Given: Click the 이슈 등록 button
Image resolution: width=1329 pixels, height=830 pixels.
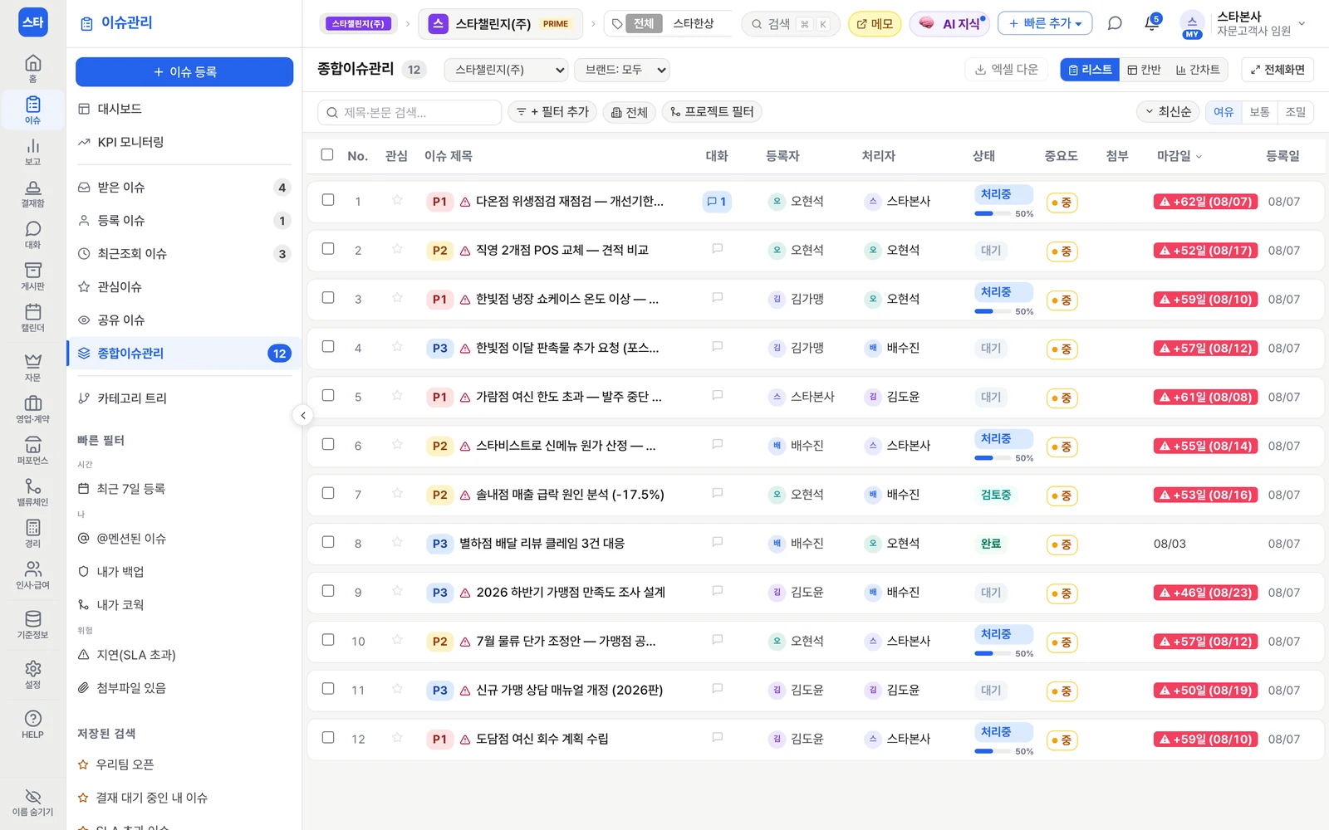Looking at the screenshot, I should [184, 72].
